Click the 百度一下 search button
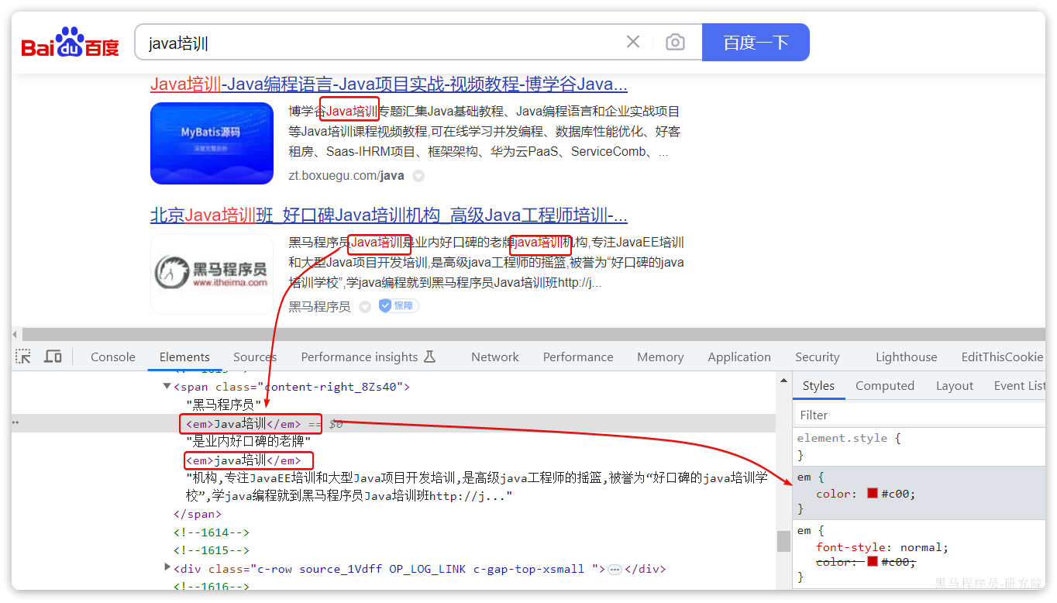 point(756,43)
